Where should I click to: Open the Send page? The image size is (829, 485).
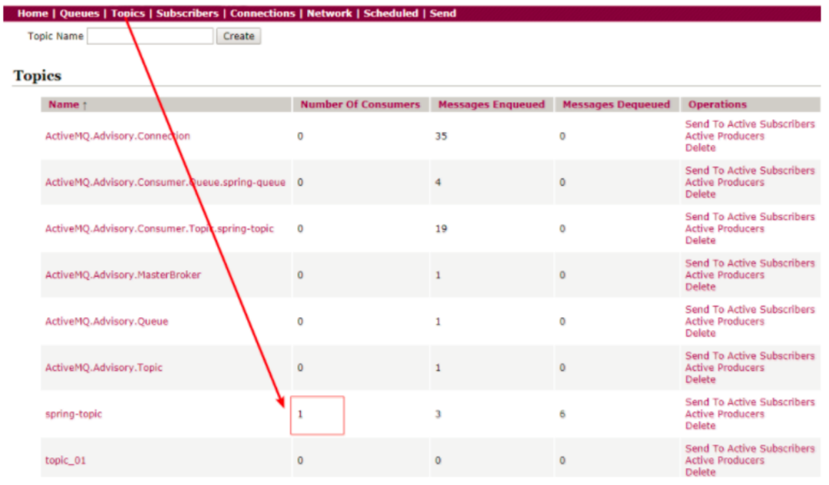coord(443,13)
